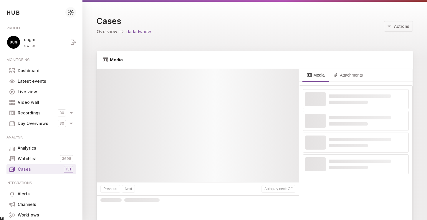Click the Alerts bell icon
Viewport: 427px width, 220px height.
click(12, 194)
